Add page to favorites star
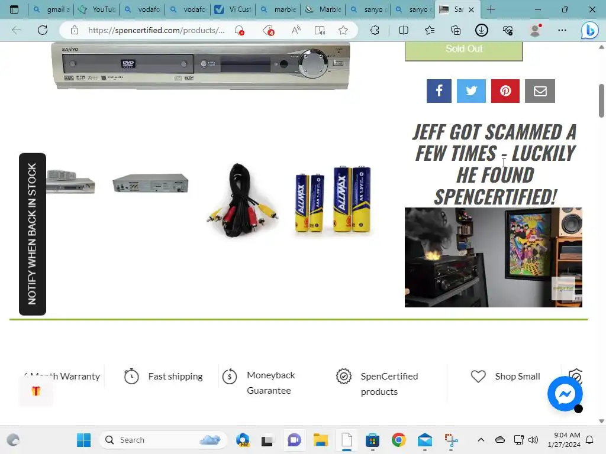This screenshot has height=454, width=606. click(343, 30)
